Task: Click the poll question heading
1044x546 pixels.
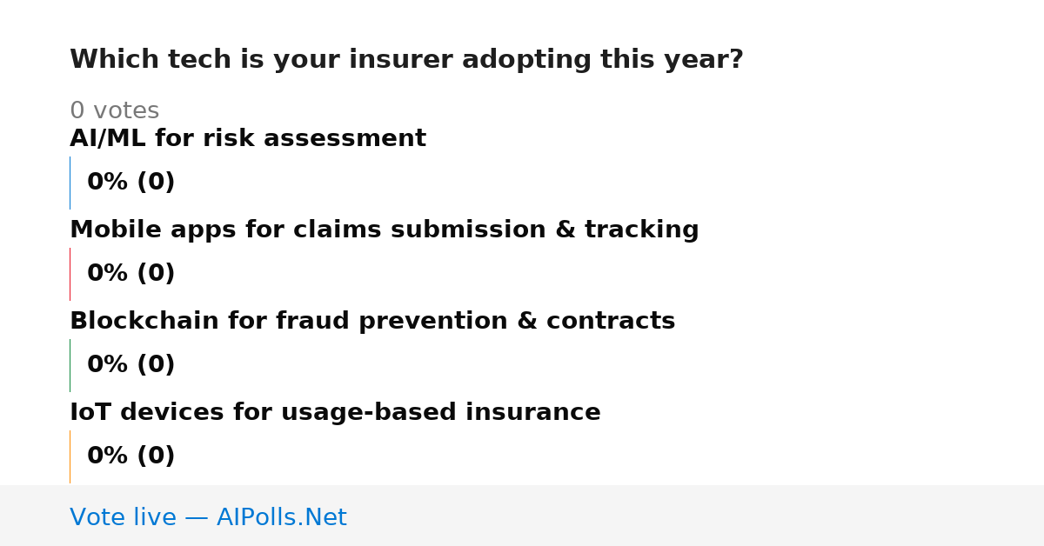Action: [x=406, y=60]
